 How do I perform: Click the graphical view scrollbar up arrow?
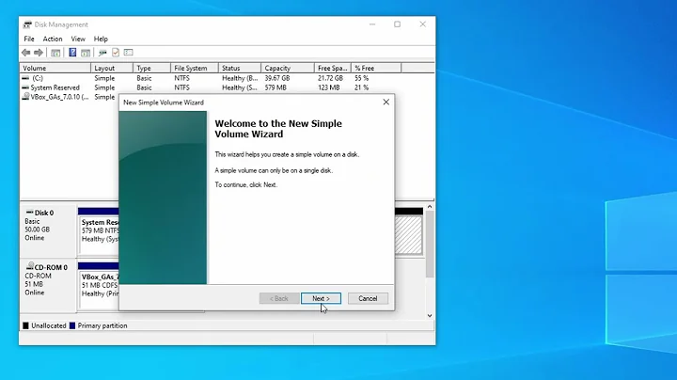point(430,207)
